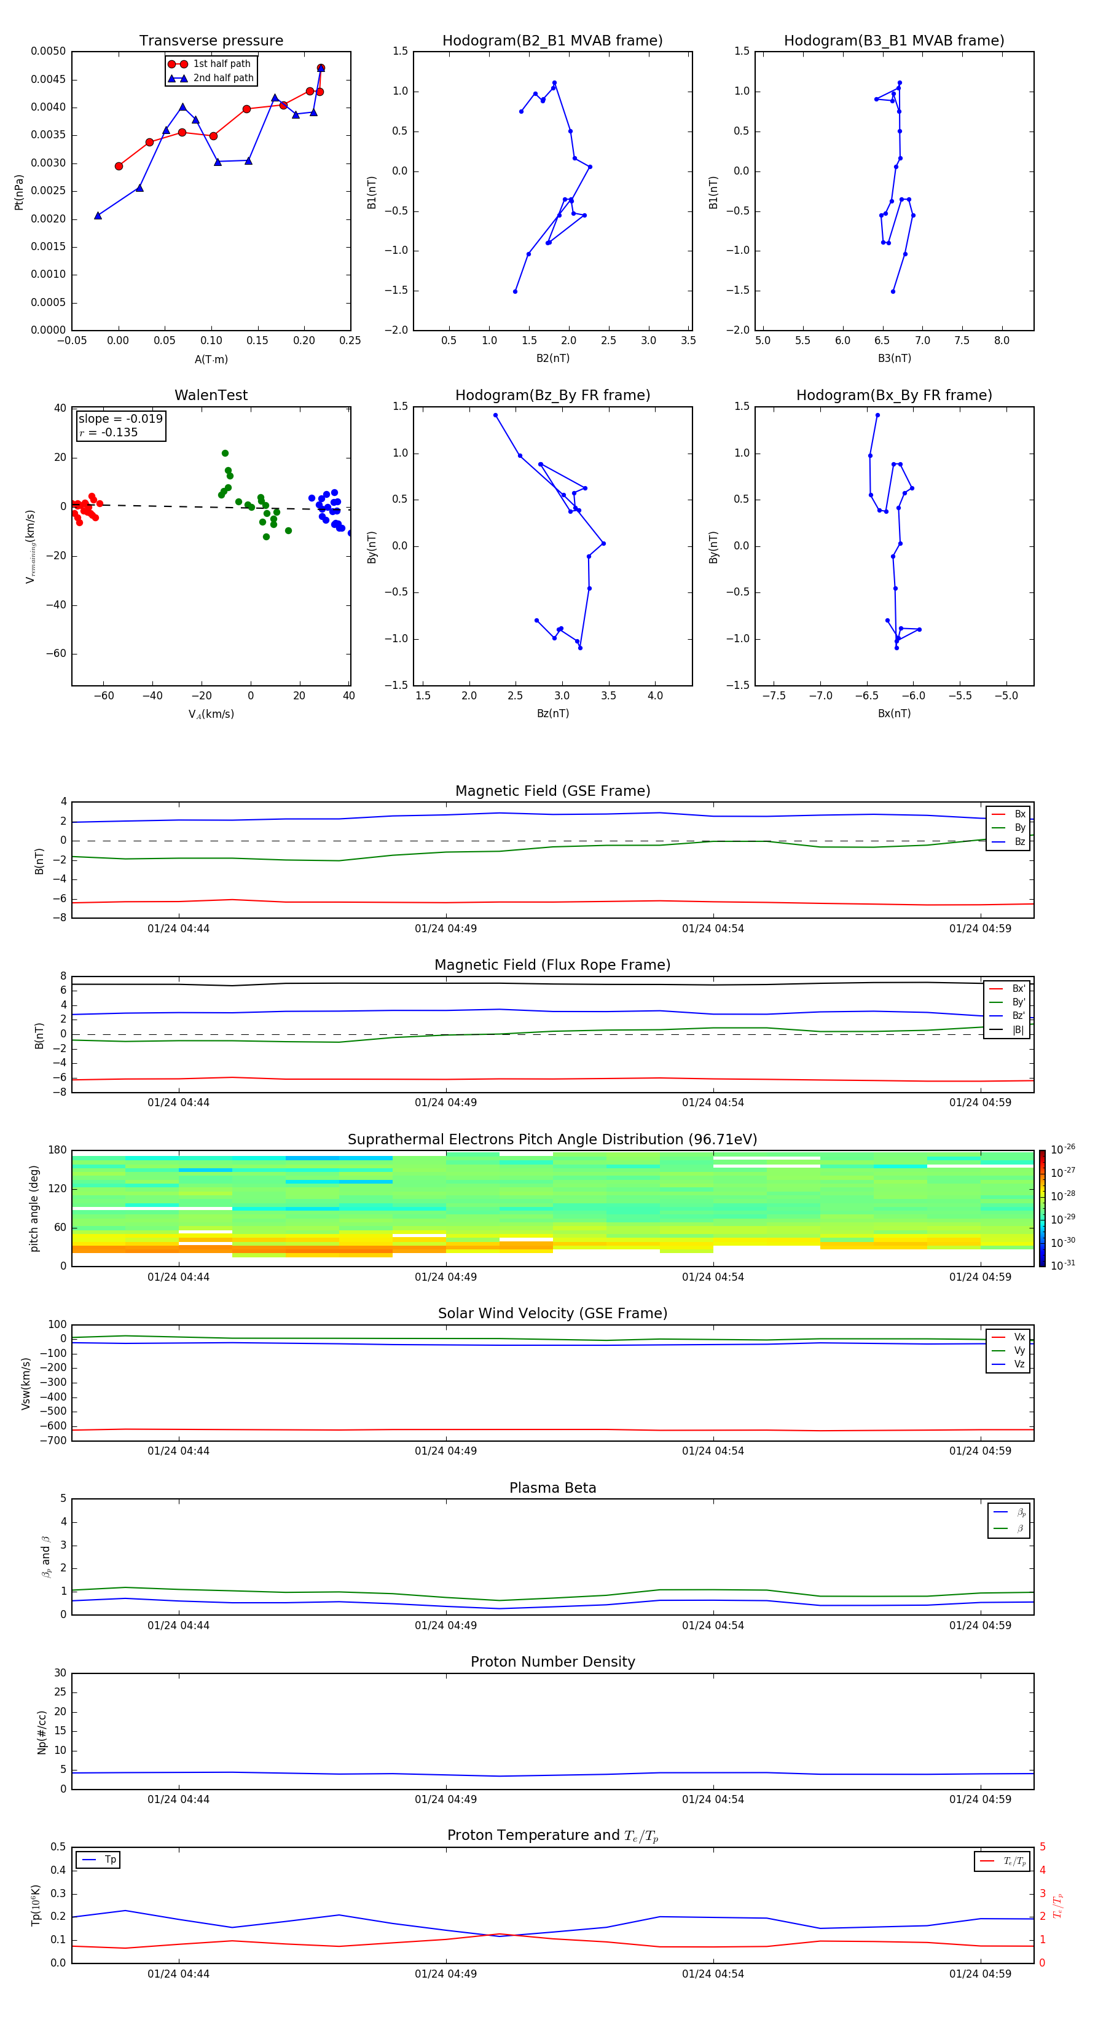Click the 'Bz(nT)' x-axis label
Image resolution: width=1106 pixels, height=2028 pixels.
pyautogui.click(x=552, y=713)
